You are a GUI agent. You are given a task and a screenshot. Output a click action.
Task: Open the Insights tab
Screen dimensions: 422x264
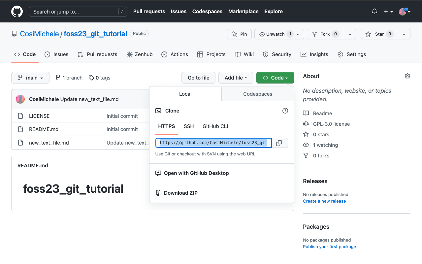(314, 54)
